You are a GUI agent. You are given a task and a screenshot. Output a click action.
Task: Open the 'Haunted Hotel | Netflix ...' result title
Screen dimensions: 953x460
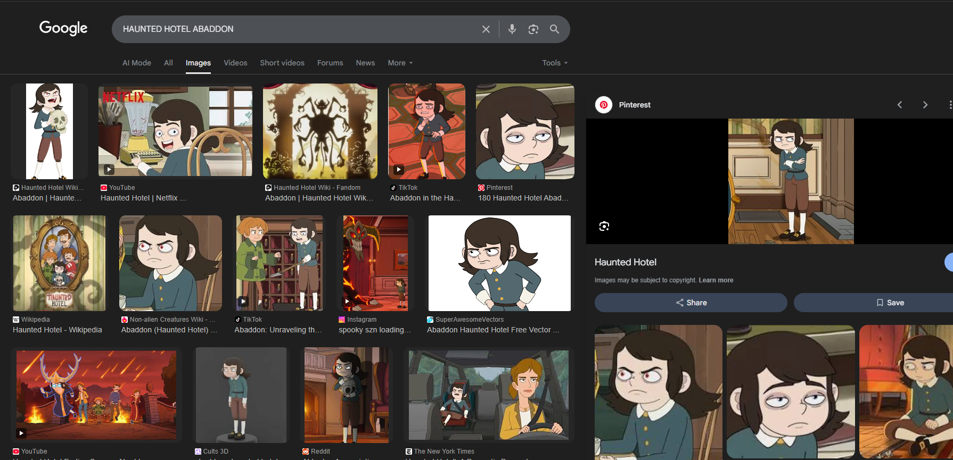[x=143, y=198]
